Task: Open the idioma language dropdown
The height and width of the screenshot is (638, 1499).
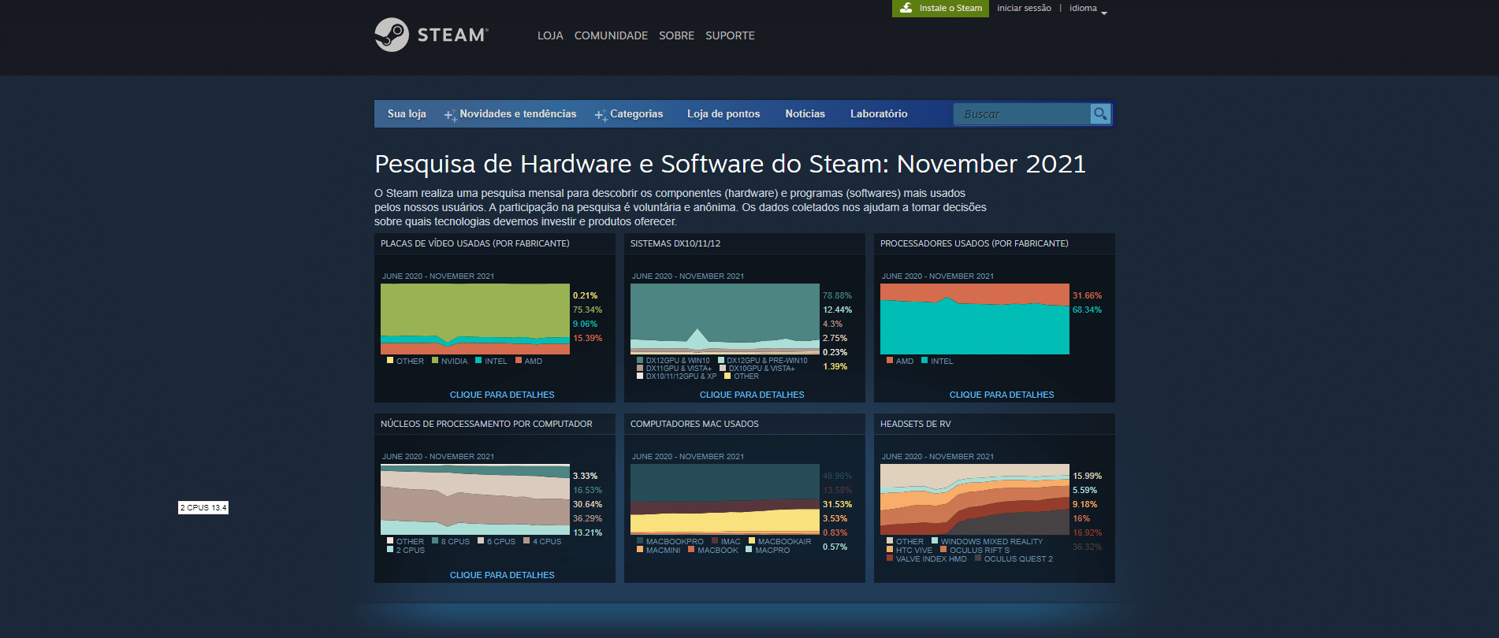Action: tap(1088, 9)
